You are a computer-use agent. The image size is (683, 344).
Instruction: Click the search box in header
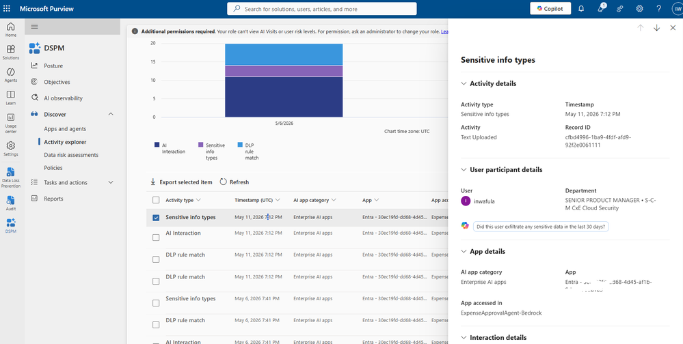(x=322, y=9)
